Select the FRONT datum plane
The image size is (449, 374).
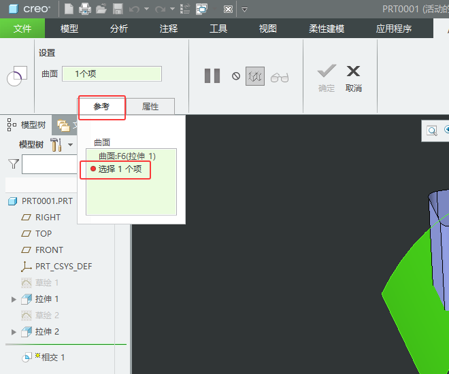click(x=49, y=250)
